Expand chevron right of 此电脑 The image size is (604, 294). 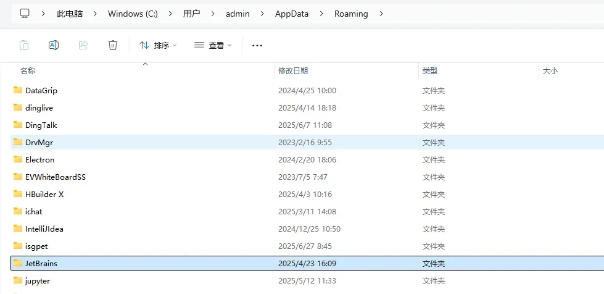pyautogui.click(x=95, y=14)
